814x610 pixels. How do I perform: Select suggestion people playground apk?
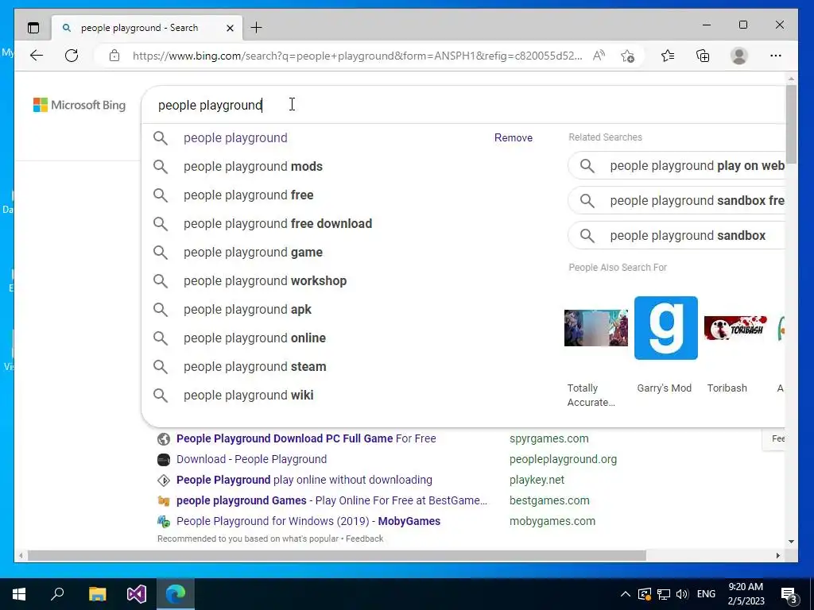pos(247,309)
